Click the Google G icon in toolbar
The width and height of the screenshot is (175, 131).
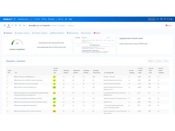tap(20, 25)
